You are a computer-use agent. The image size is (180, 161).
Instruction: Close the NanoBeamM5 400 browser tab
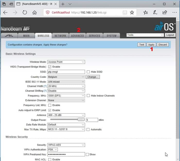pos(56,4)
